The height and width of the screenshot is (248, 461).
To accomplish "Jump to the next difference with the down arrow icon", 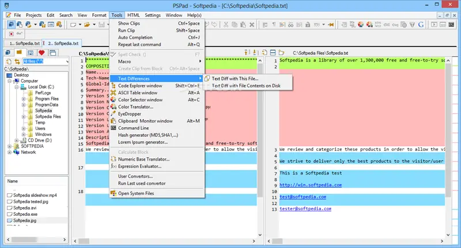I will (255, 52).
